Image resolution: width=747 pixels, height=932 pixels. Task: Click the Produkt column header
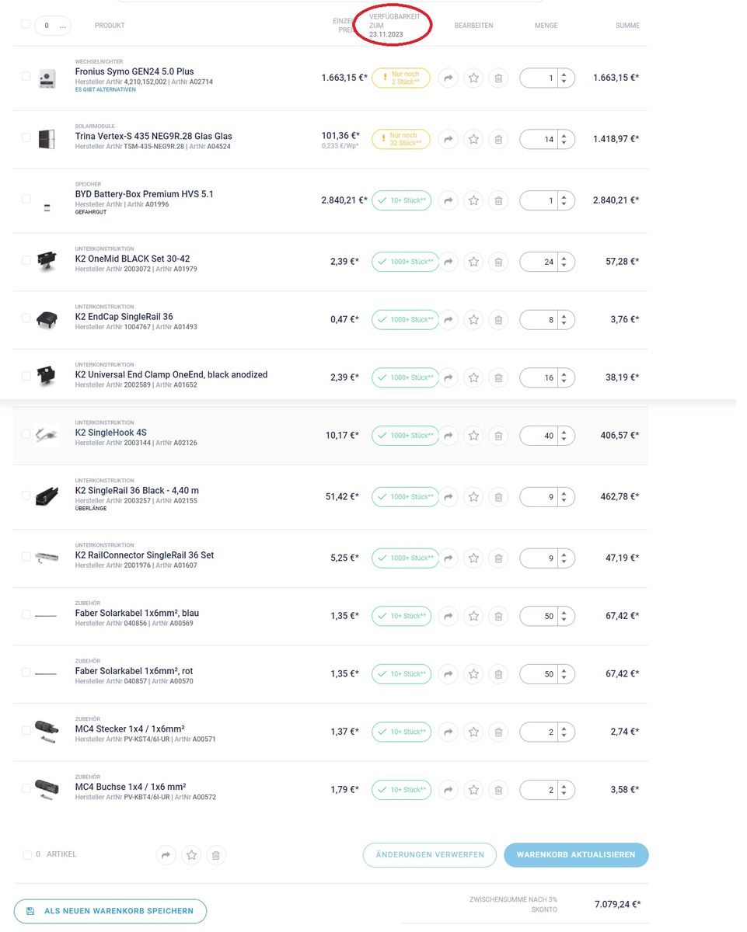(x=110, y=26)
